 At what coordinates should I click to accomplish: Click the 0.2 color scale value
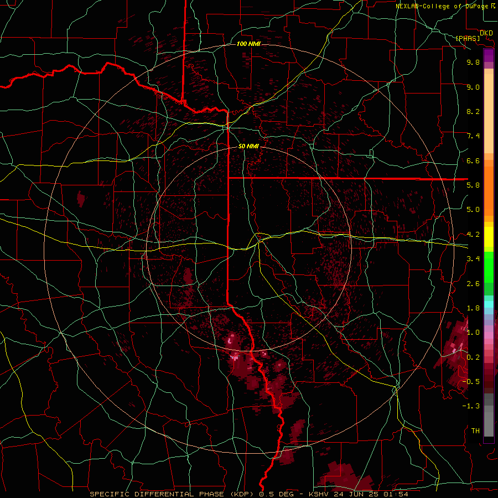pyautogui.click(x=473, y=357)
